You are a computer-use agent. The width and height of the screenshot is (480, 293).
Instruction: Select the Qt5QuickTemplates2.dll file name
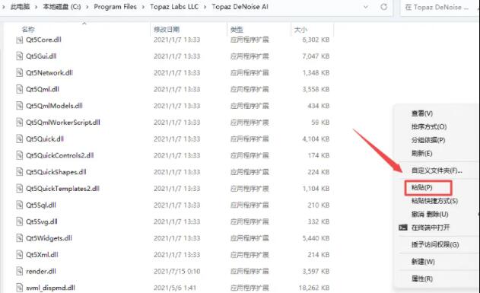pos(62,189)
